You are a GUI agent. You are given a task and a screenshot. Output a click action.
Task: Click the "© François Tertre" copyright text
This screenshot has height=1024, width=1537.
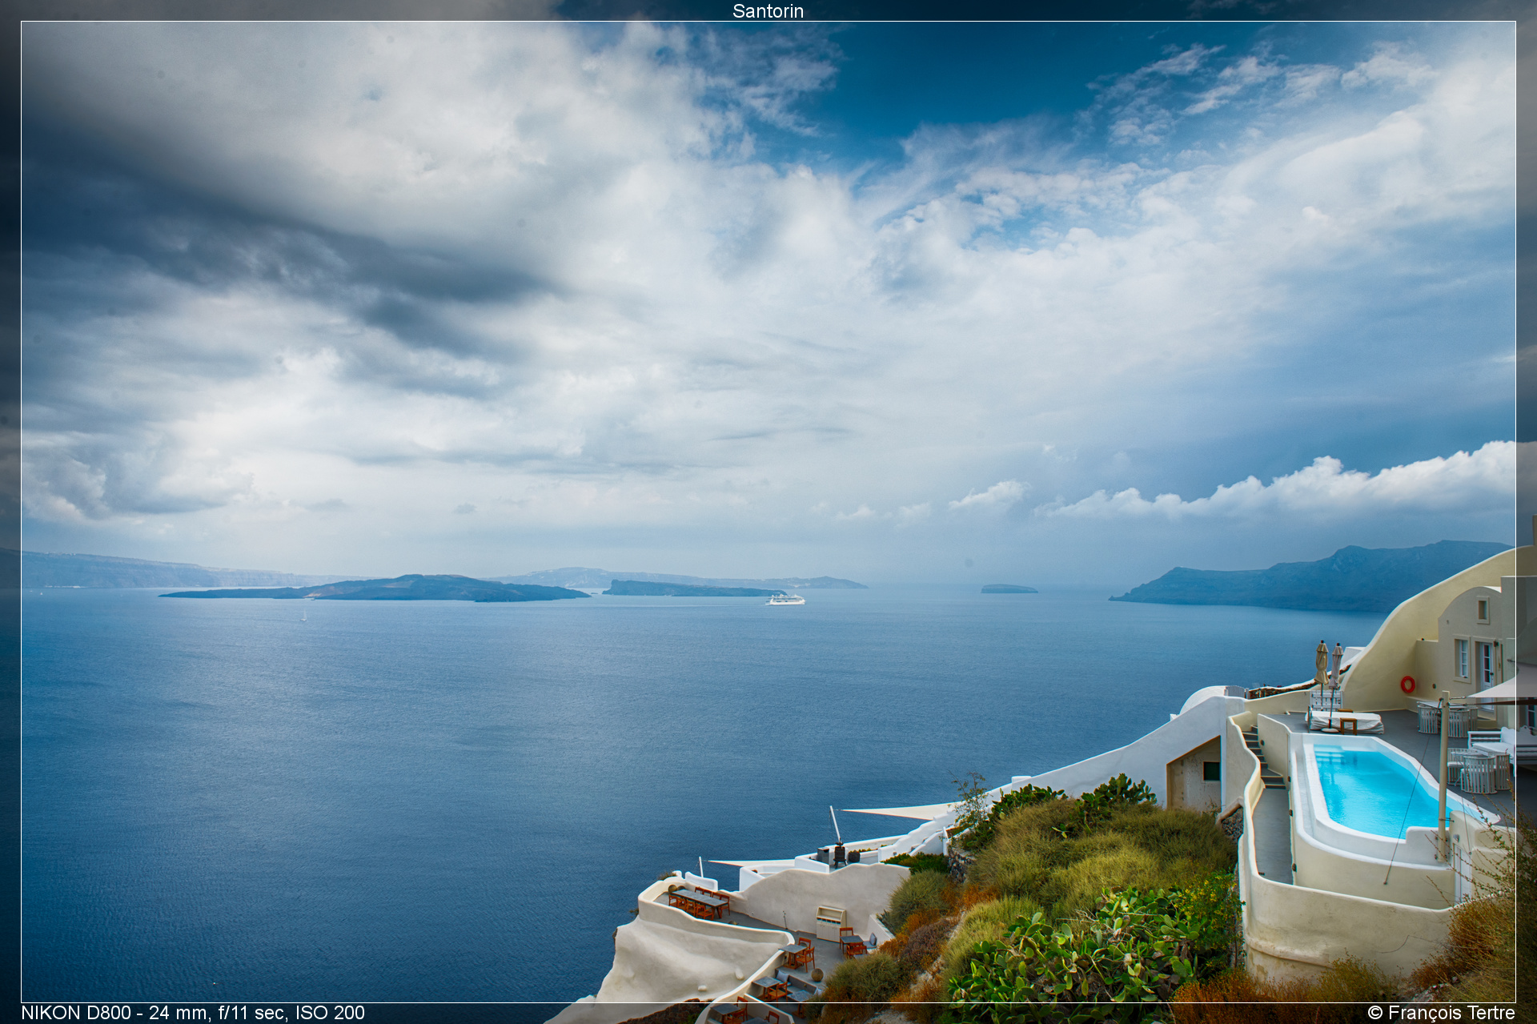click(x=1441, y=1013)
